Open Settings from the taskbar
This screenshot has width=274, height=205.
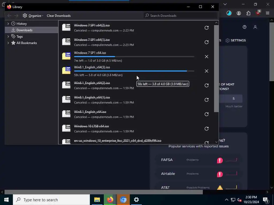click(136, 200)
